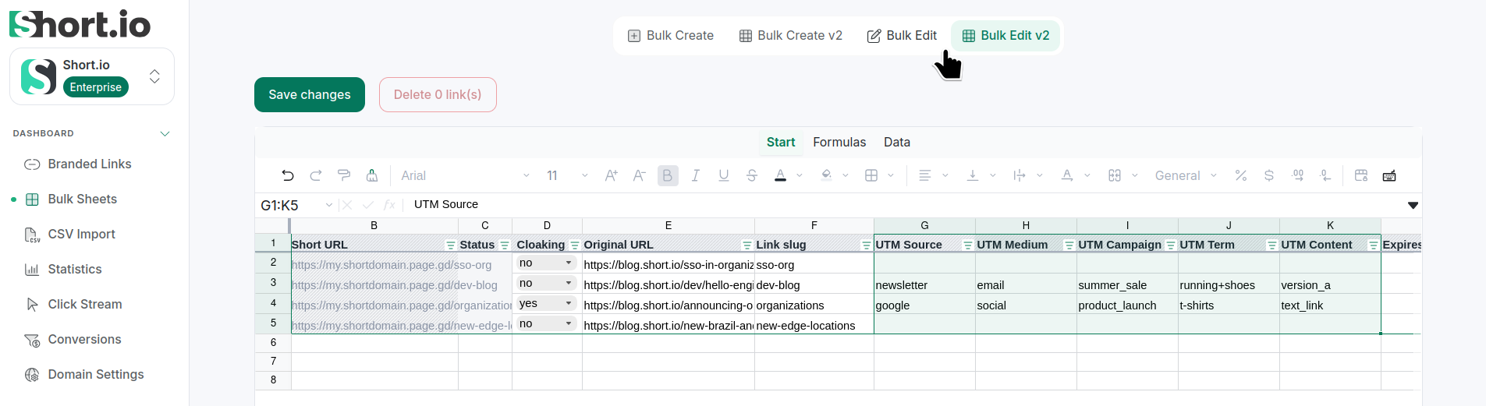Open the font color picker
Image resolution: width=1486 pixels, height=406 pixels.
click(x=780, y=175)
